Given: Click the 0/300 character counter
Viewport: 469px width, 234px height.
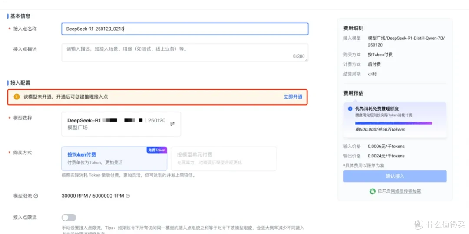Looking at the screenshot, I should point(298,56).
